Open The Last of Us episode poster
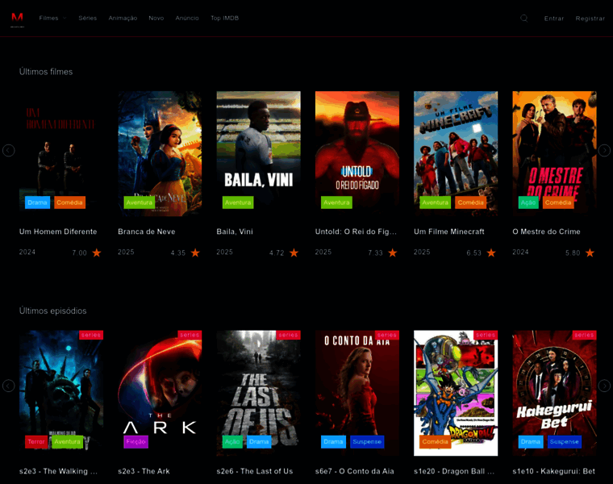Image resolution: width=613 pixels, height=484 pixels. point(258,393)
